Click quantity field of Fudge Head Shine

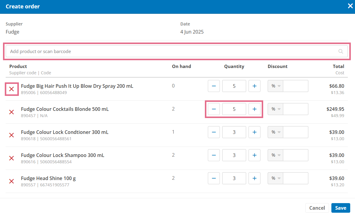(x=234, y=178)
